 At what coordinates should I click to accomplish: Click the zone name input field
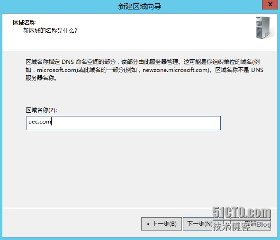click(124, 123)
